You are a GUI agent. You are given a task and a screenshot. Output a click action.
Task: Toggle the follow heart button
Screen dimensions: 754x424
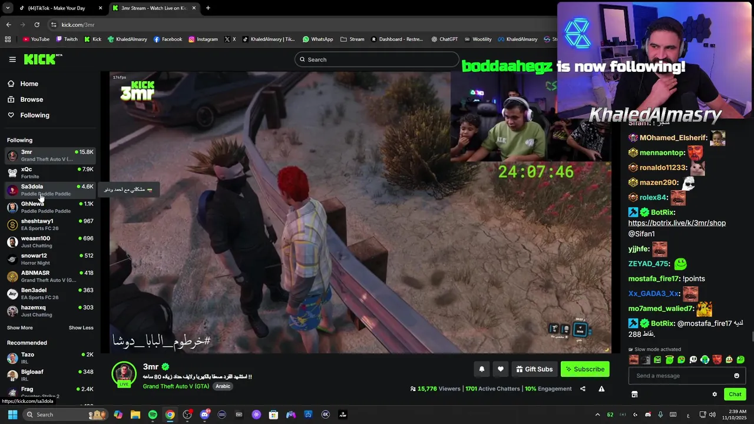(500, 369)
